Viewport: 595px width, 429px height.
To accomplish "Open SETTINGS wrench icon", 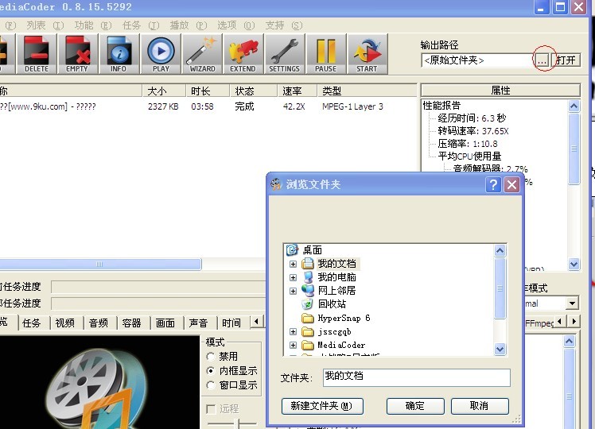I will 285,54.
